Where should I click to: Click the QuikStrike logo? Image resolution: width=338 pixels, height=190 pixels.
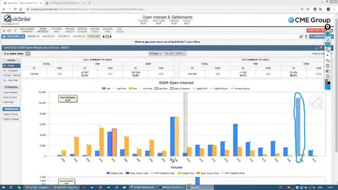[x=17, y=19]
